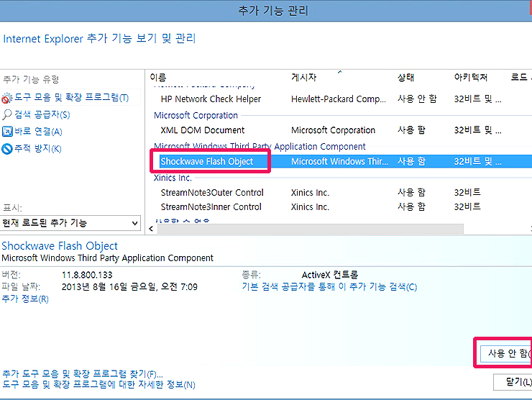Select 추적 방지(K) add-on type

pos(37,148)
